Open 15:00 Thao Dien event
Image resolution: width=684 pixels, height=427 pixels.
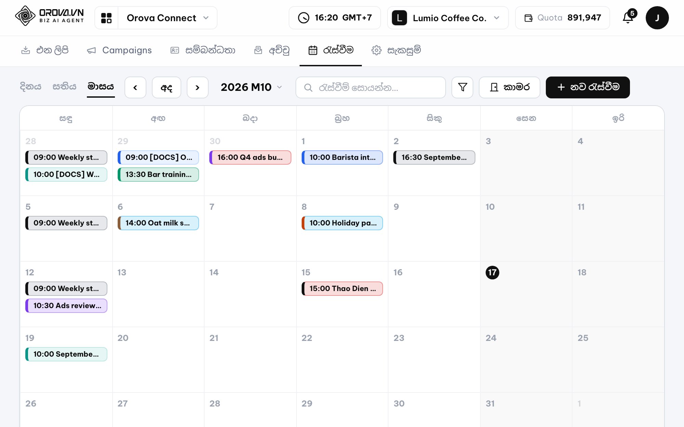[x=342, y=289]
